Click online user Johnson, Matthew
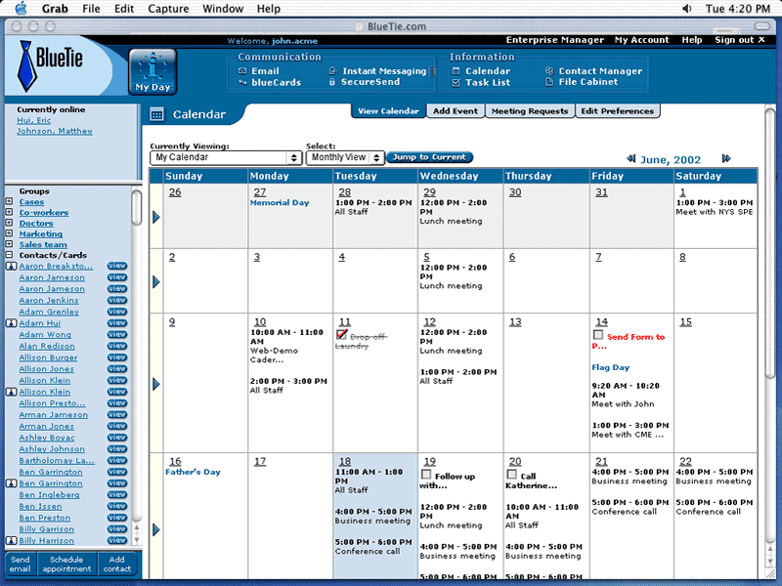The width and height of the screenshot is (782, 586). point(55,131)
